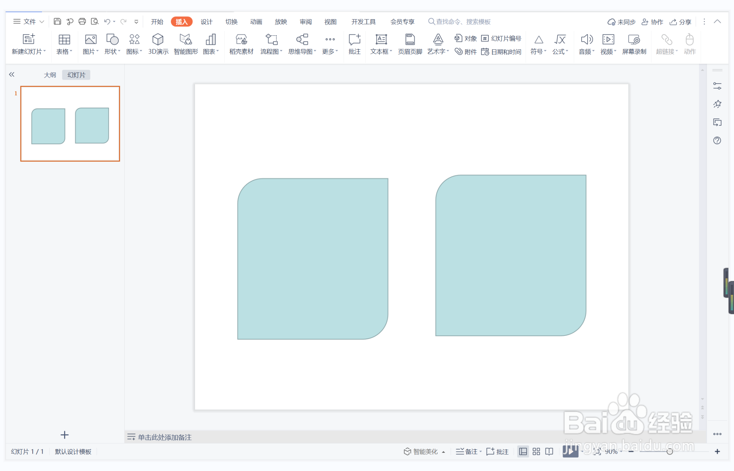
Task: Click the 未同步 sync button
Action: [x=622, y=22]
